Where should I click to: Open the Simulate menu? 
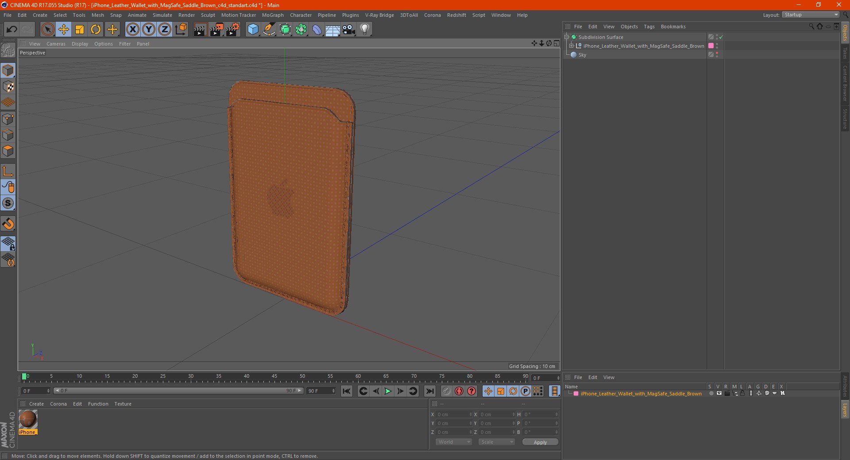162,15
